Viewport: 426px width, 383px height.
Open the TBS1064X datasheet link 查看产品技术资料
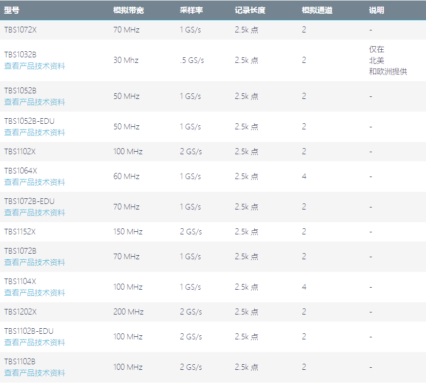click(x=35, y=182)
